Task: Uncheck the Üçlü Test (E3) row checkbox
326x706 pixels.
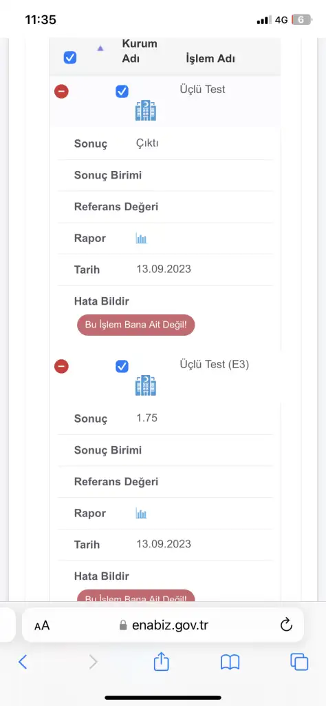Action: (x=122, y=366)
